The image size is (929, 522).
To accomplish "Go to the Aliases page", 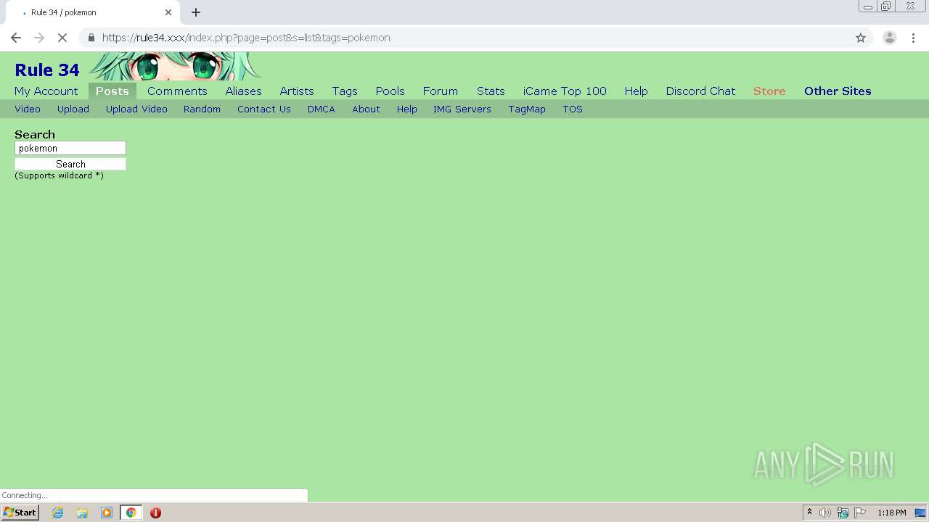I will (243, 91).
